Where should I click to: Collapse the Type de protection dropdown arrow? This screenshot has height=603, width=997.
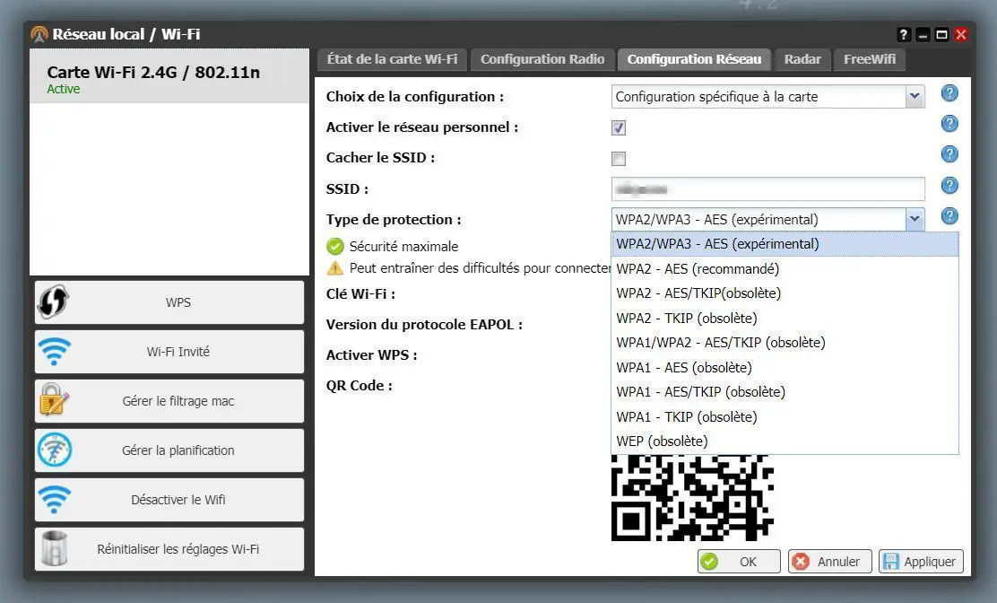[915, 220]
